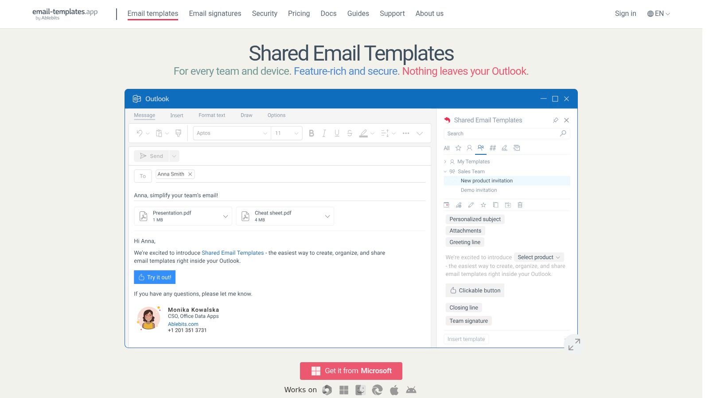The width and height of the screenshot is (709, 398).
Task: Expand the Presentation.pdf attachment menu
Action: [x=226, y=216]
